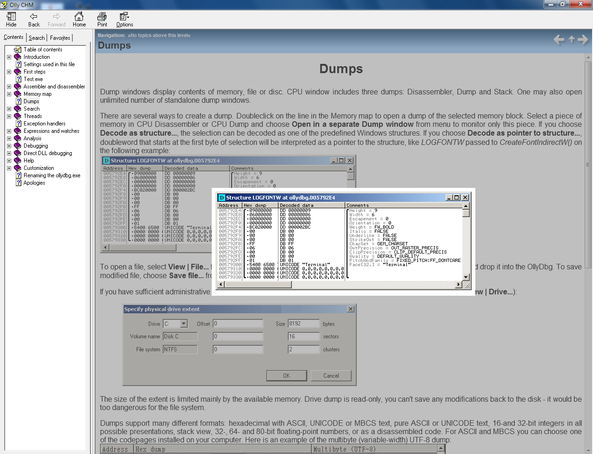This screenshot has height=454, width=593.
Task: Select Renaming the ollydbg.exe topic
Action: pyautogui.click(x=52, y=175)
